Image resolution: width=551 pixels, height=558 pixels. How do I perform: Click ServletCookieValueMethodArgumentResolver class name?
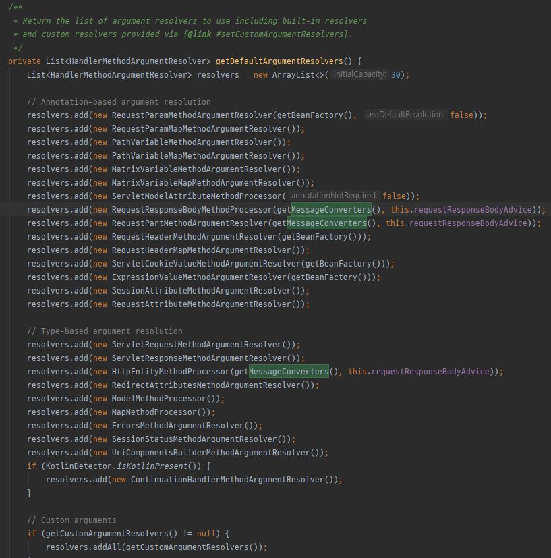point(206,264)
